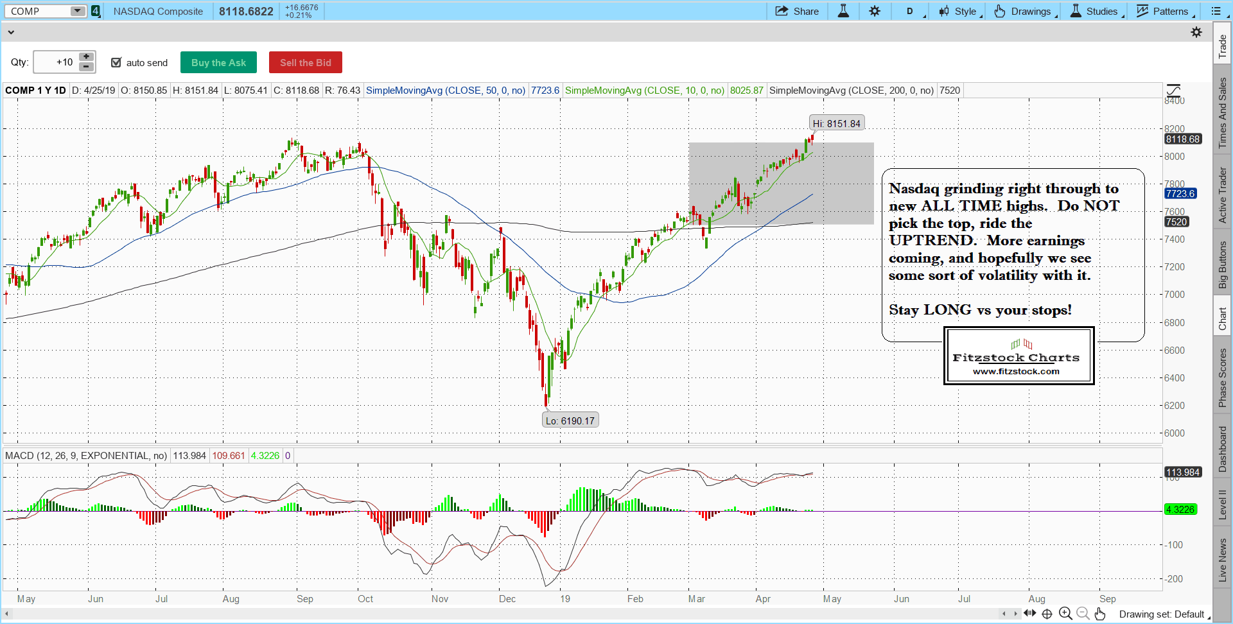Click the green symbol link number 4
The image size is (1233, 624).
95,11
